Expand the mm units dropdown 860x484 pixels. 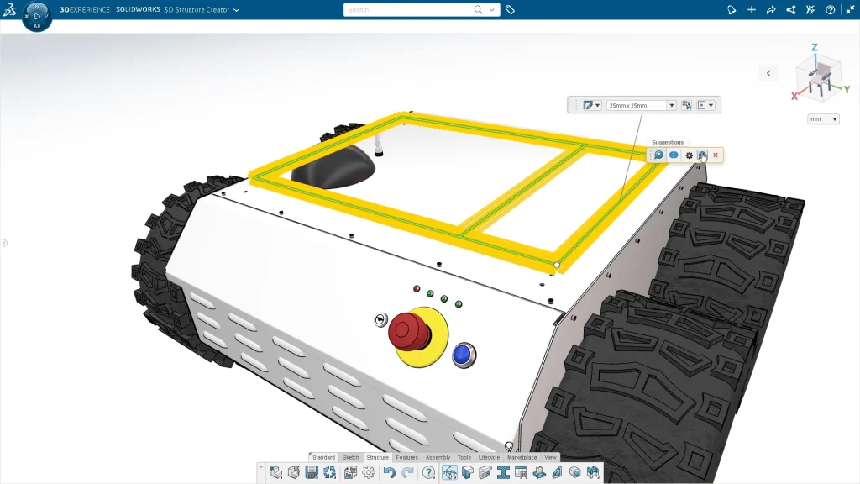tap(823, 119)
